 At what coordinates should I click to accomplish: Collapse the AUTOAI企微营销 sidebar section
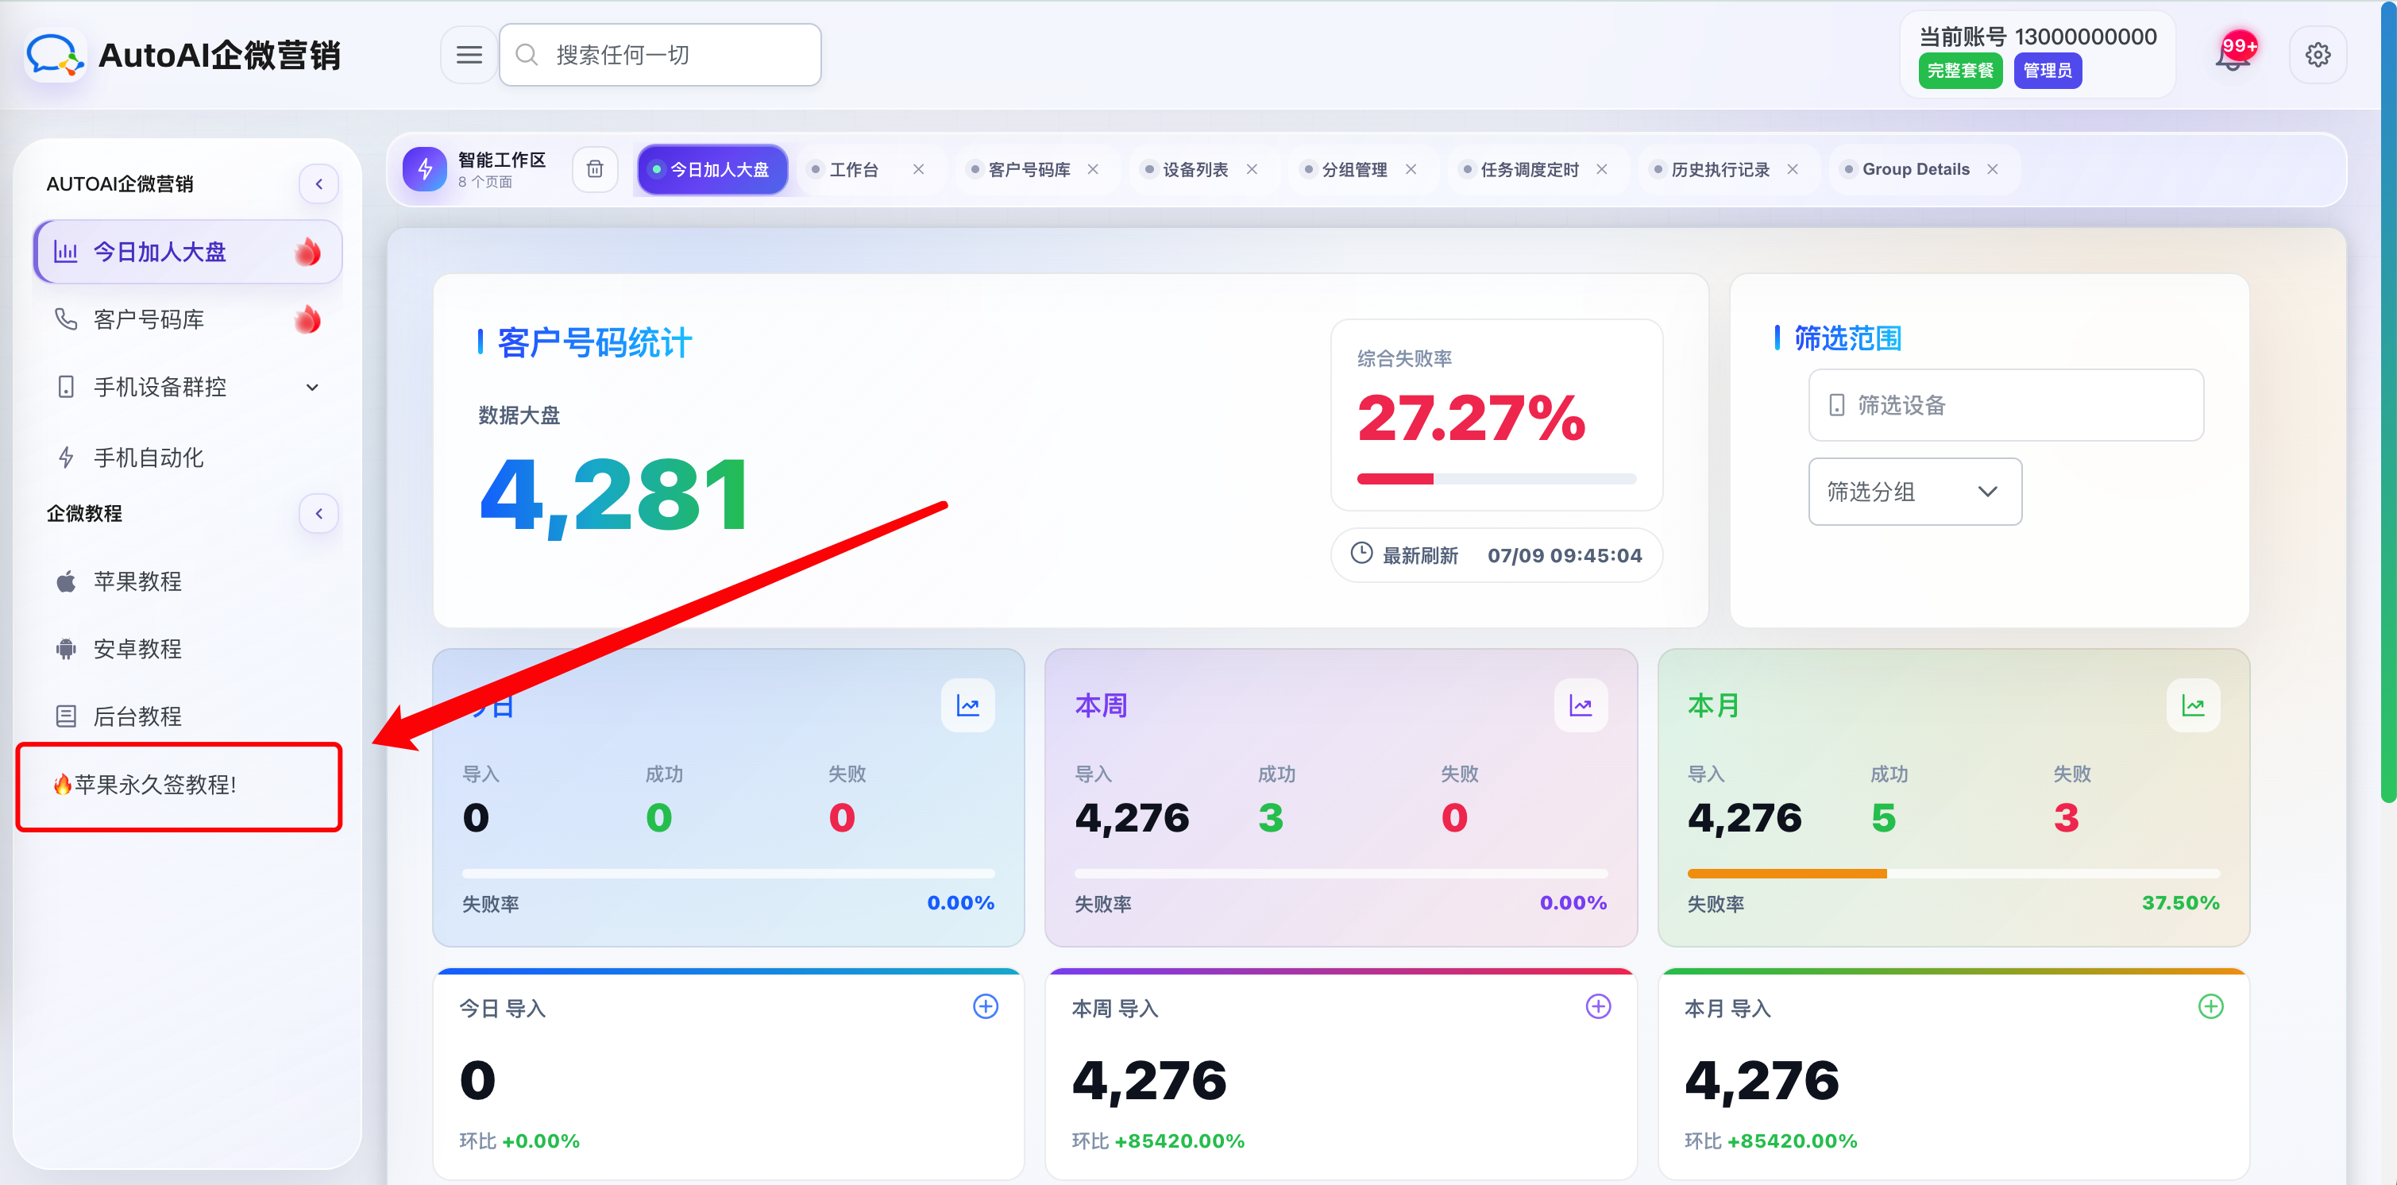click(x=319, y=183)
